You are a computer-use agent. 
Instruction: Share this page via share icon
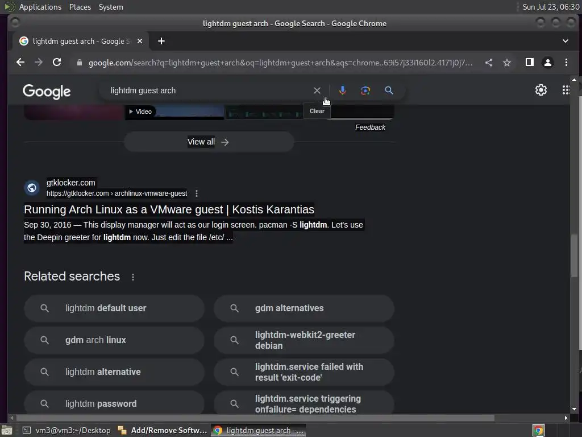click(489, 63)
